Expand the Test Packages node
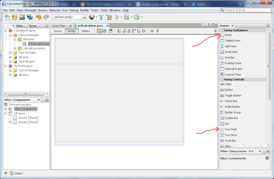 click(10, 53)
